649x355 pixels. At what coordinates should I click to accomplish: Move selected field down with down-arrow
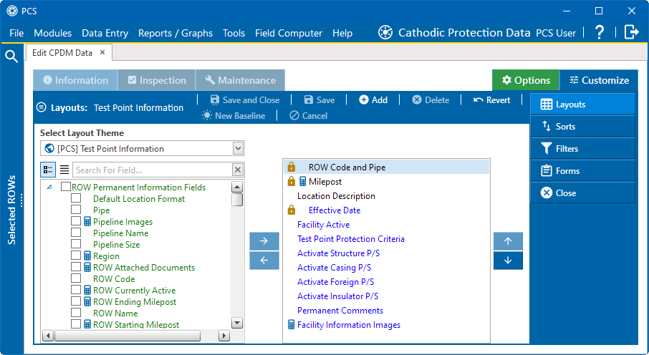(x=508, y=261)
